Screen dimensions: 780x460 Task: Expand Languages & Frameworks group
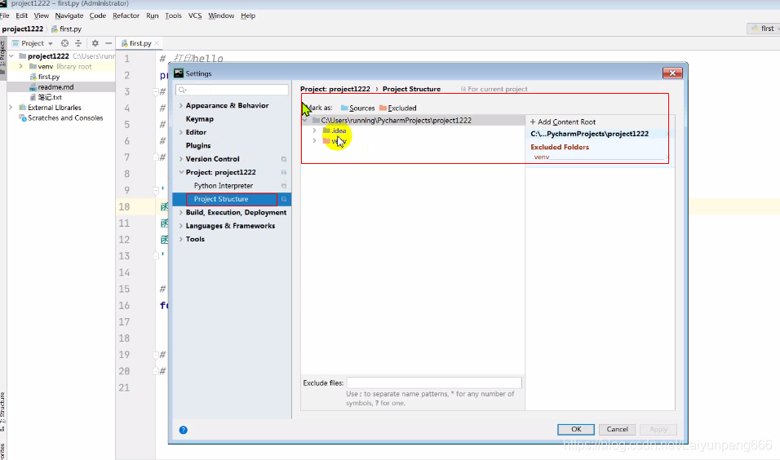coord(181,226)
